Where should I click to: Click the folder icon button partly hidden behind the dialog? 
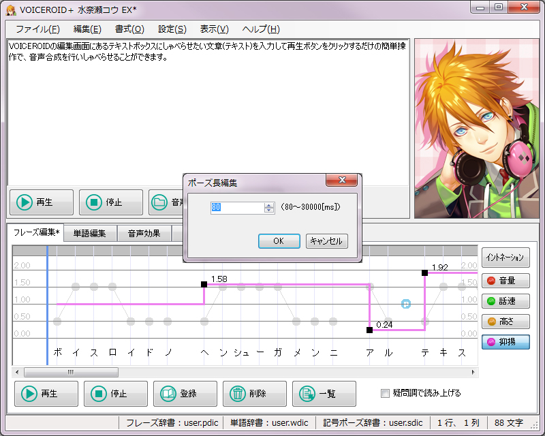tap(166, 202)
